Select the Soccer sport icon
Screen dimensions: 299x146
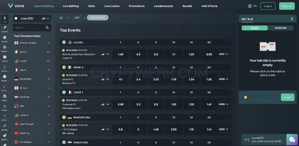pyautogui.click(x=4, y=38)
